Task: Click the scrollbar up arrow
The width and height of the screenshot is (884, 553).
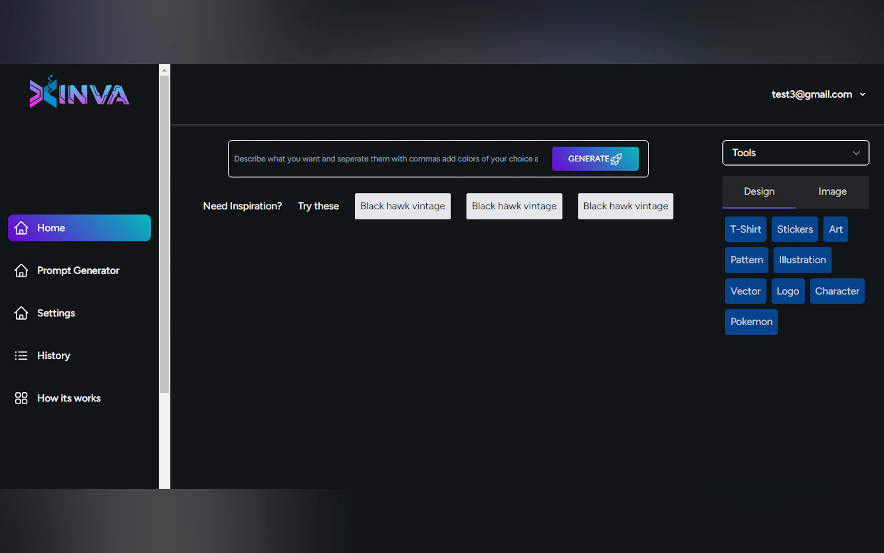Action: tap(165, 70)
